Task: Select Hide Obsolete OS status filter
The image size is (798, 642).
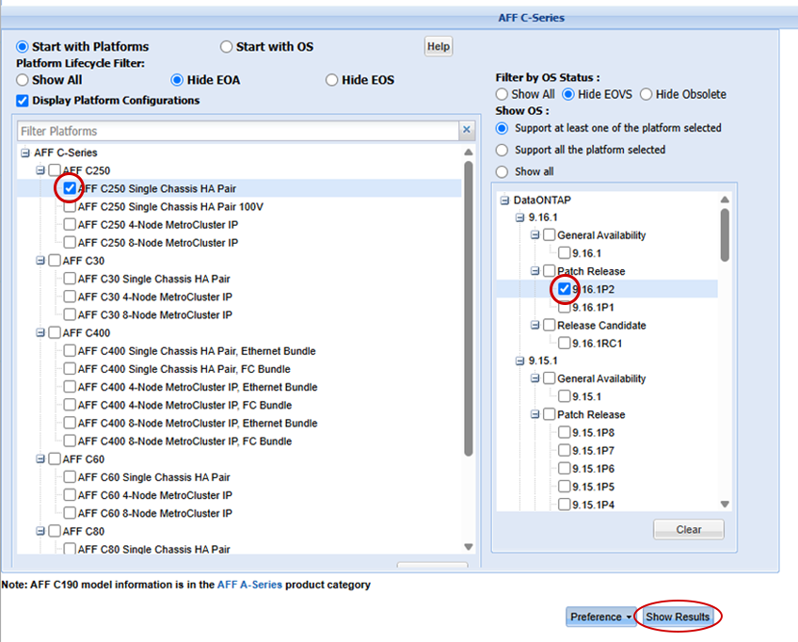Action: (646, 94)
